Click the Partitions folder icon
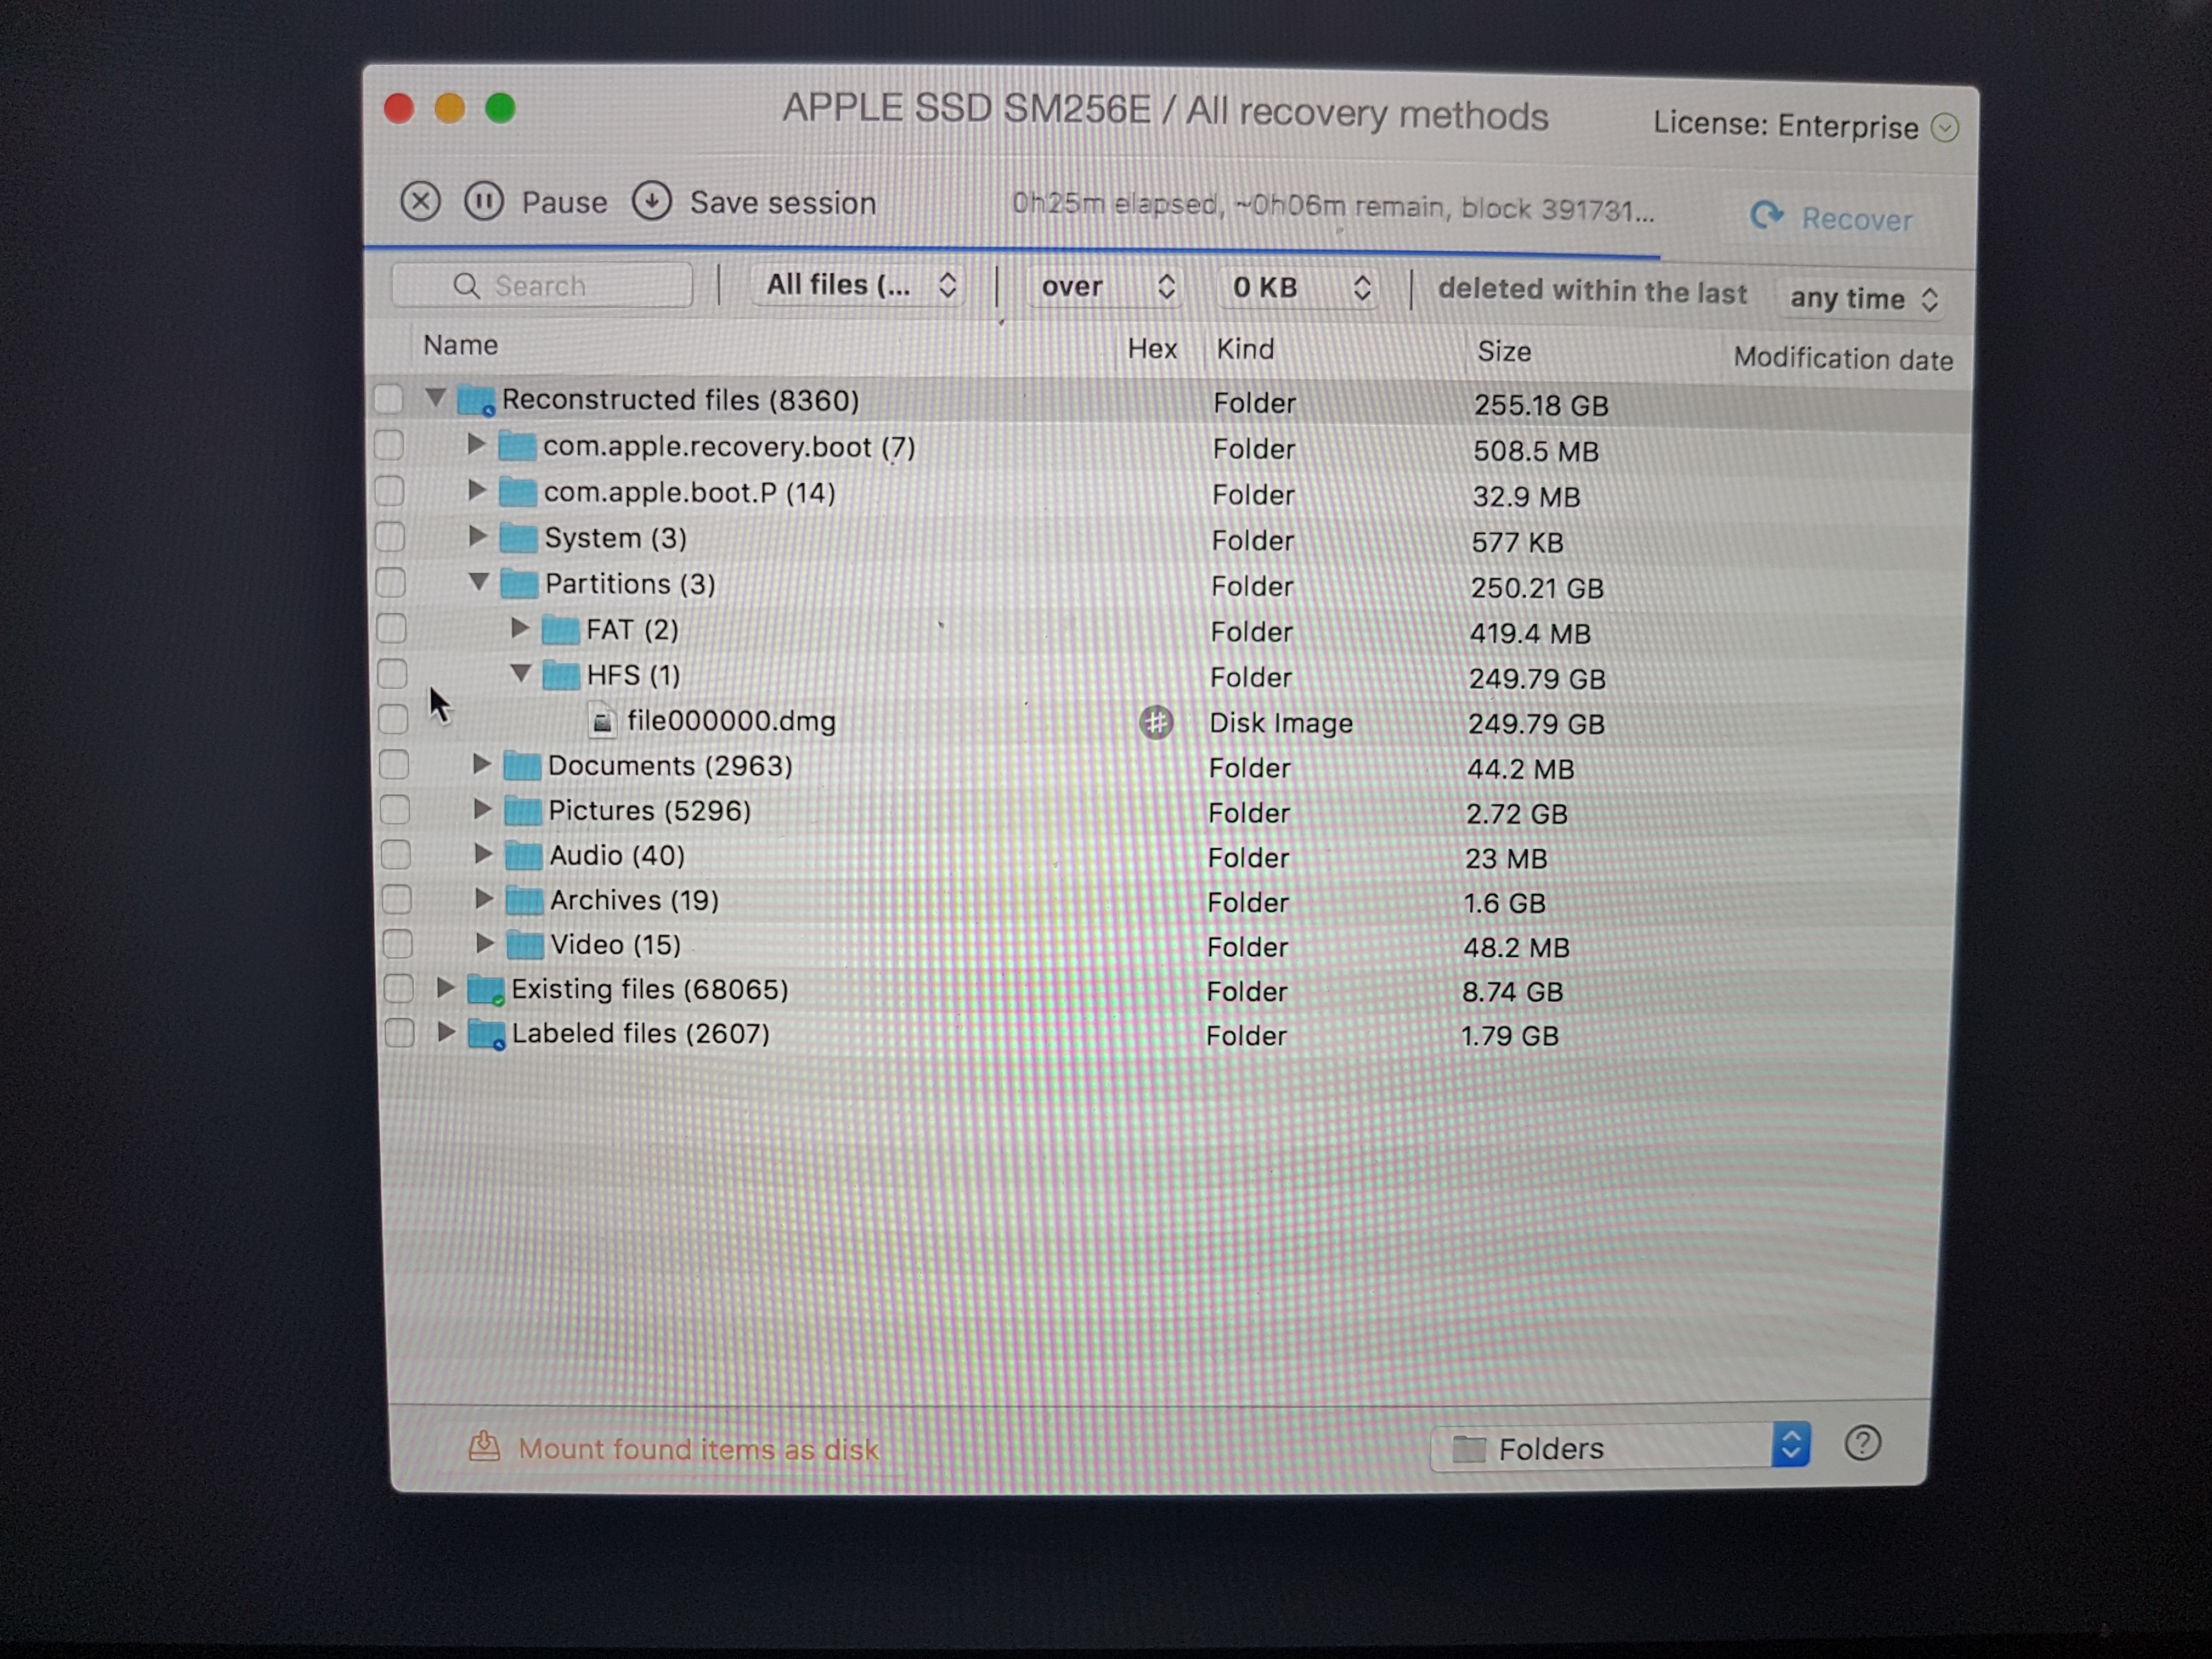 (x=519, y=584)
